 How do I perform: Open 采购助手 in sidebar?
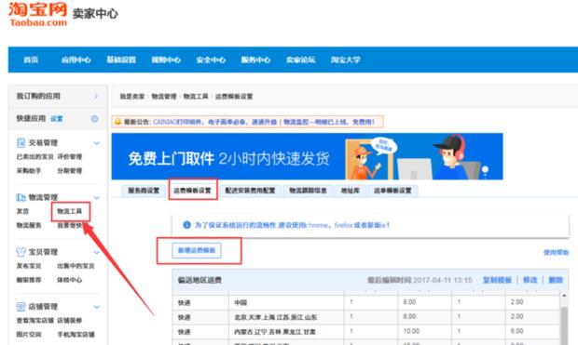click(x=29, y=171)
